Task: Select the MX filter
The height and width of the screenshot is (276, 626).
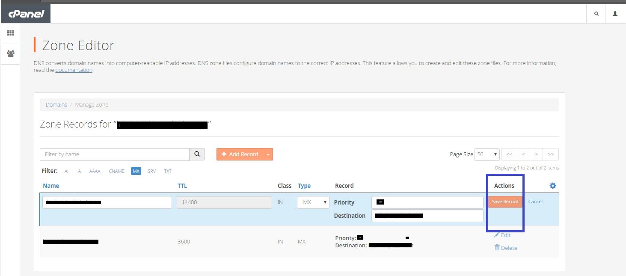Action: pos(136,171)
